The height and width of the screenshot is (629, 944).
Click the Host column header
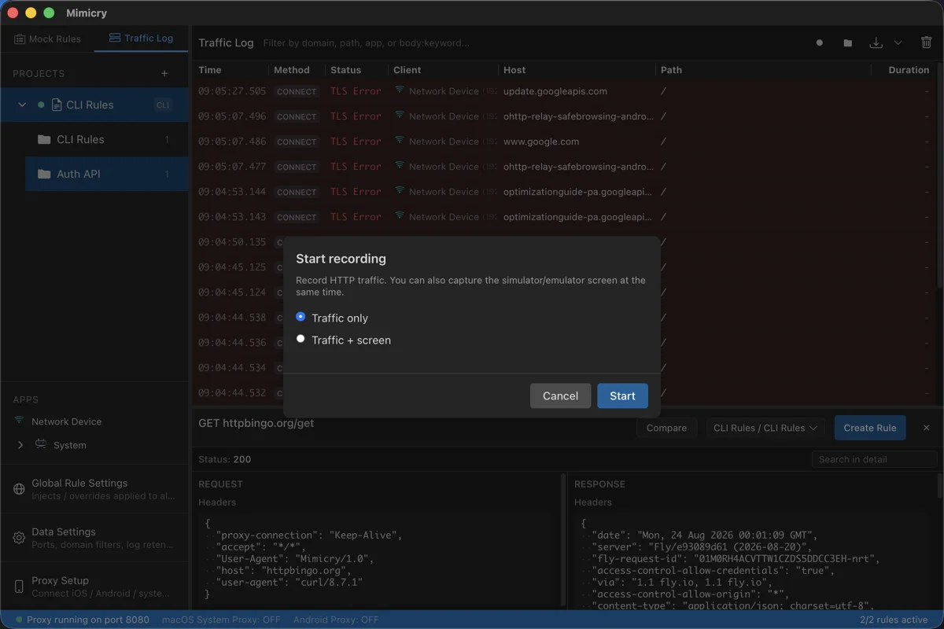click(x=514, y=70)
